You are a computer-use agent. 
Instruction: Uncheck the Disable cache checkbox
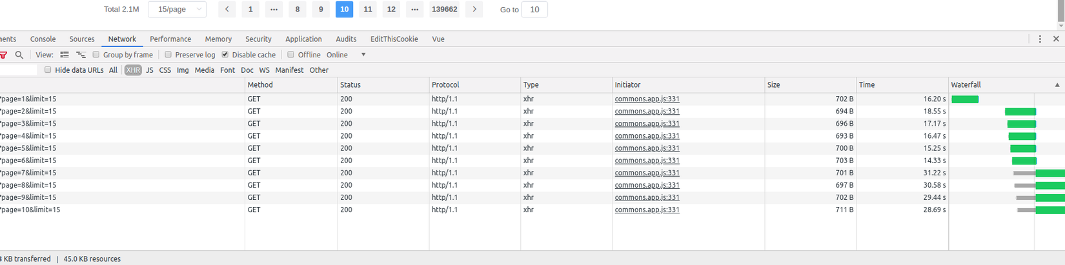coord(225,55)
